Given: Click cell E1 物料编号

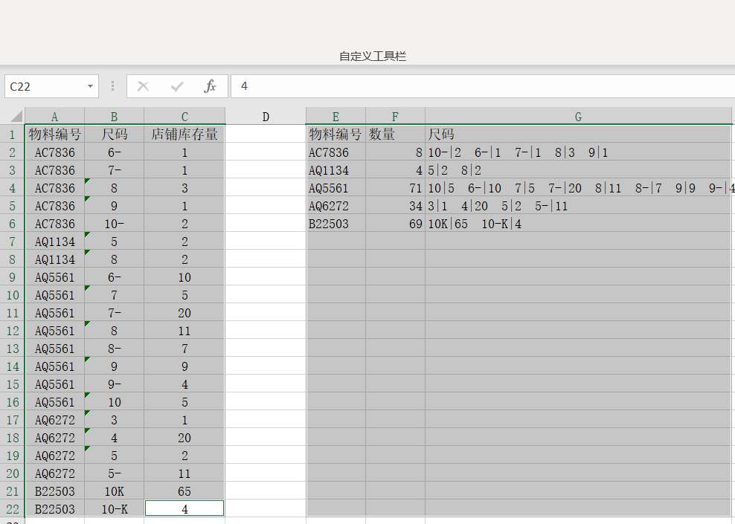Looking at the screenshot, I should (336, 135).
